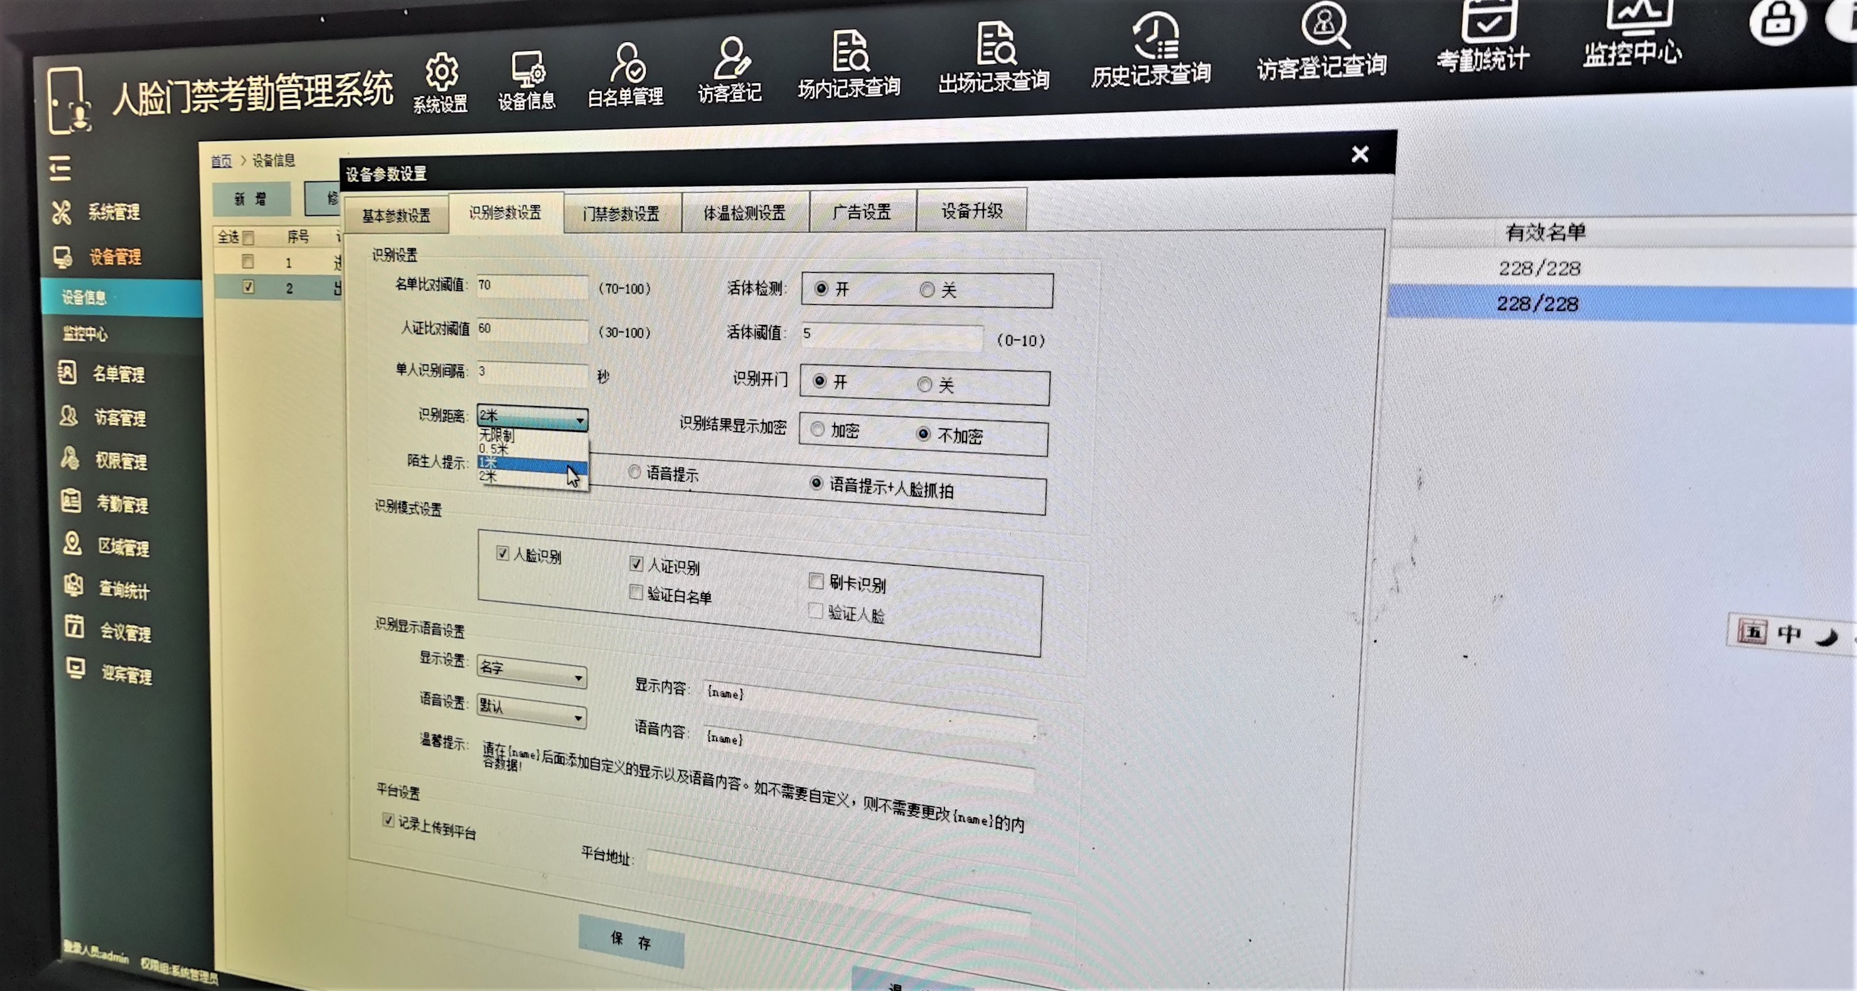Viewport: 1857px width, 991px height.
Task: Enable the 刷卡识别 checkbox
Action: point(816,580)
